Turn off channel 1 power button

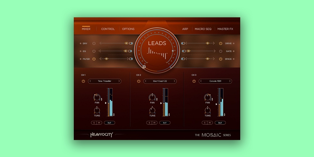[83, 81]
